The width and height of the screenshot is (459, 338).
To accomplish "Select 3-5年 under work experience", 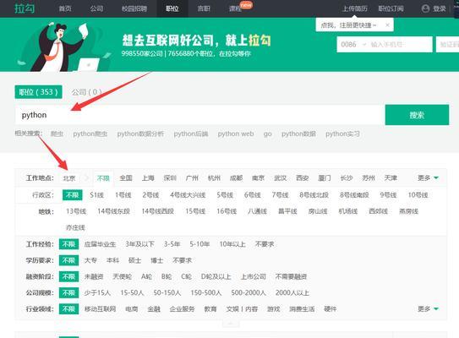I will pos(172,244).
